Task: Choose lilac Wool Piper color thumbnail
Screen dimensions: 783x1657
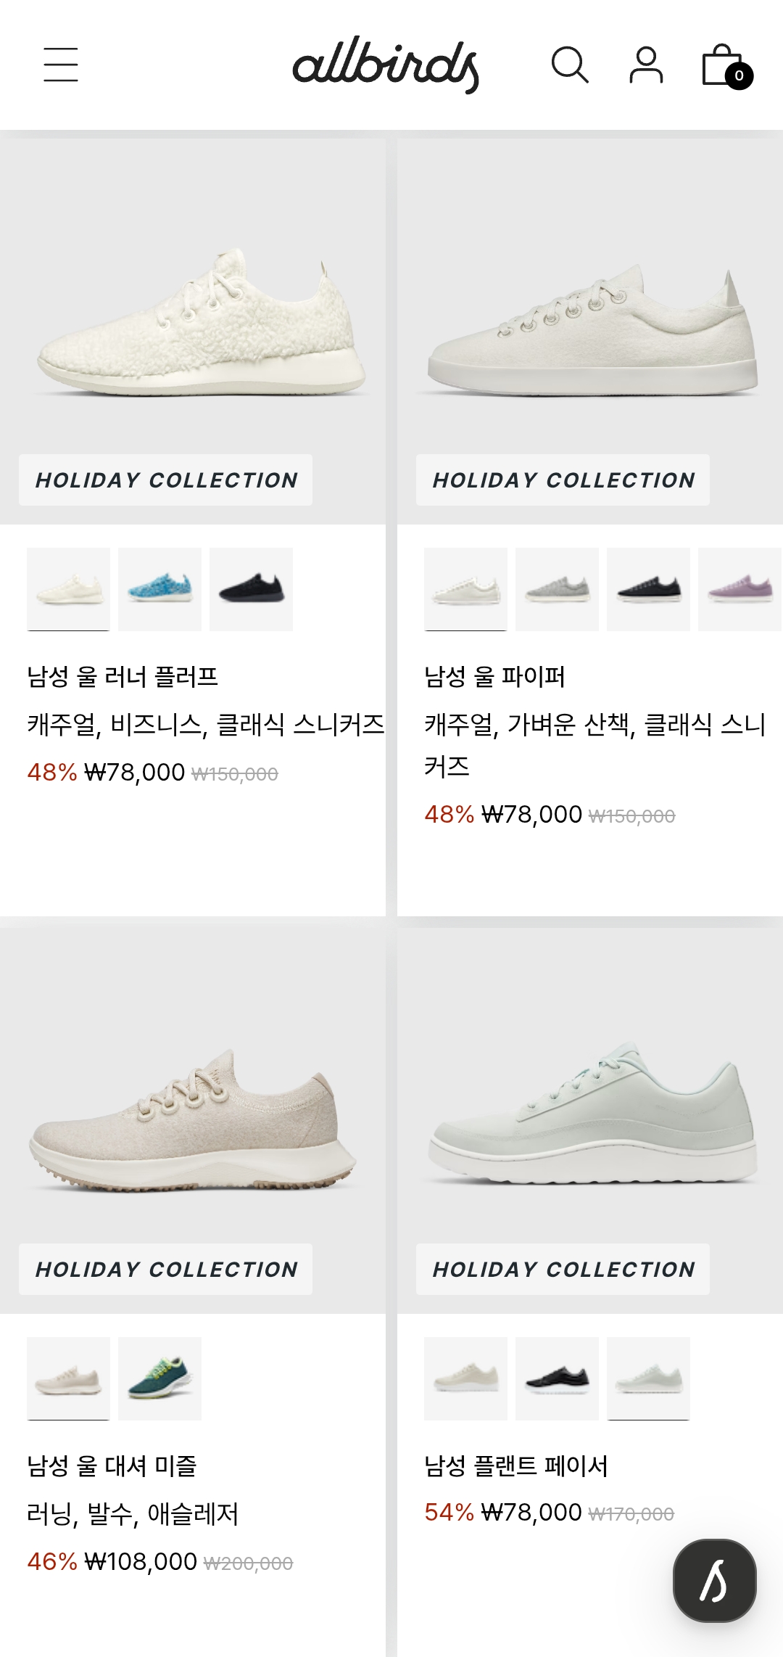Action: coord(739,589)
